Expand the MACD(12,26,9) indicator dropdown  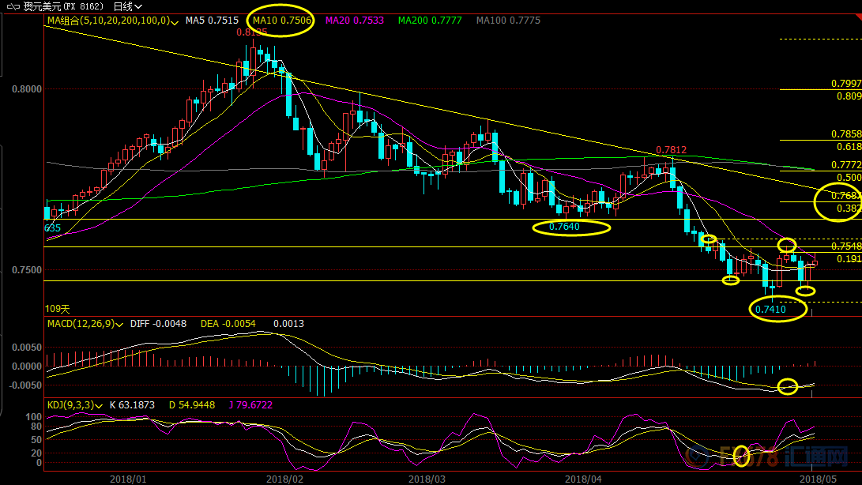[120, 324]
